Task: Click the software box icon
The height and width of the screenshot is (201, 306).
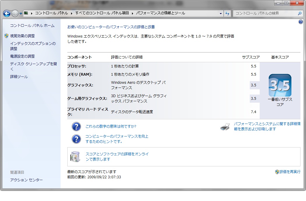Action: pos(75,156)
